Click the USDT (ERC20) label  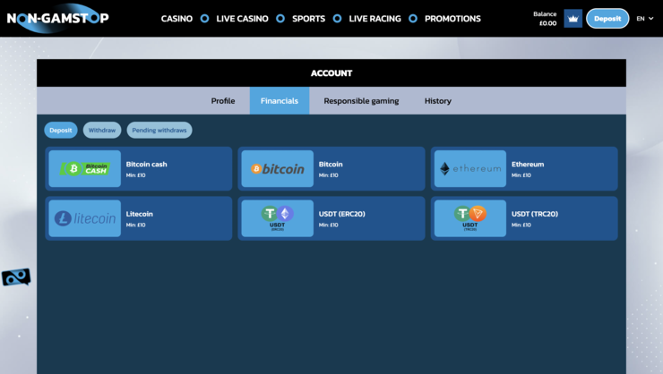coord(342,214)
